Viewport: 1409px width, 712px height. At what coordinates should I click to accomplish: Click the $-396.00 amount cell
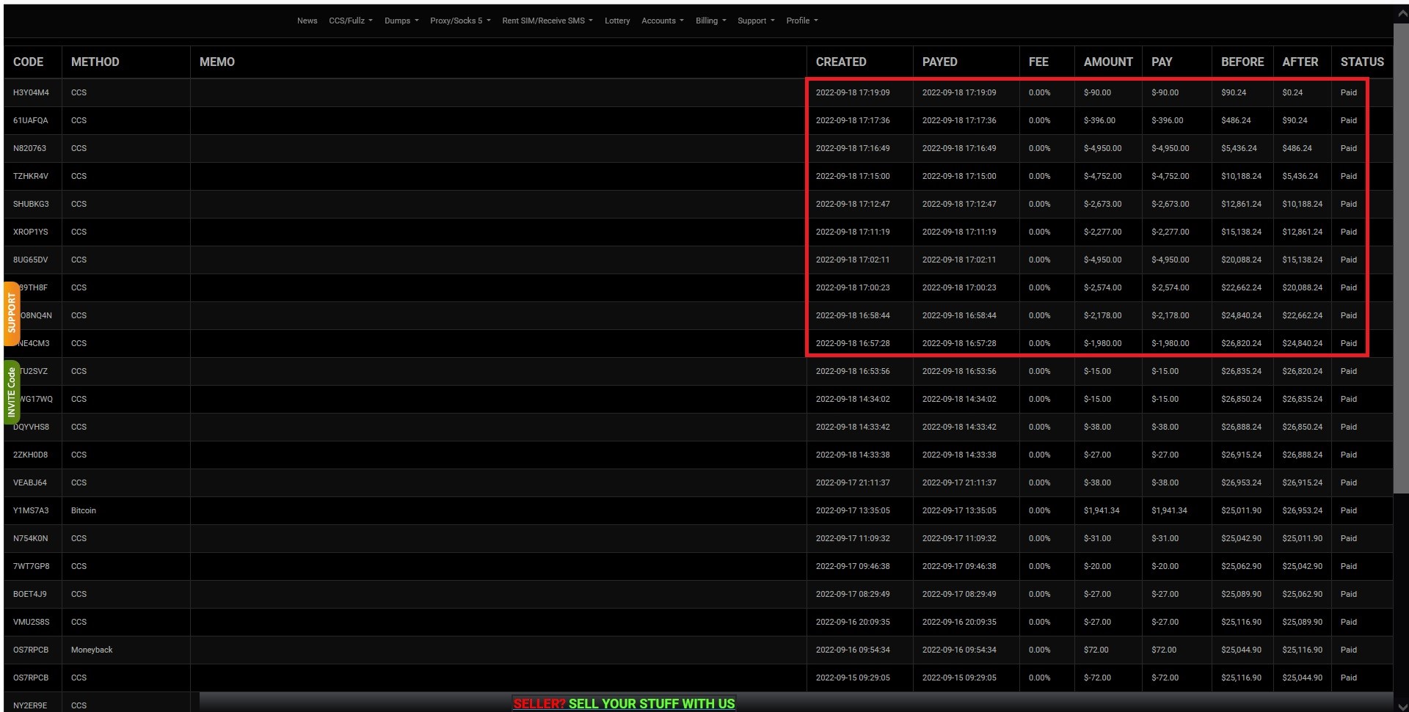point(1099,120)
